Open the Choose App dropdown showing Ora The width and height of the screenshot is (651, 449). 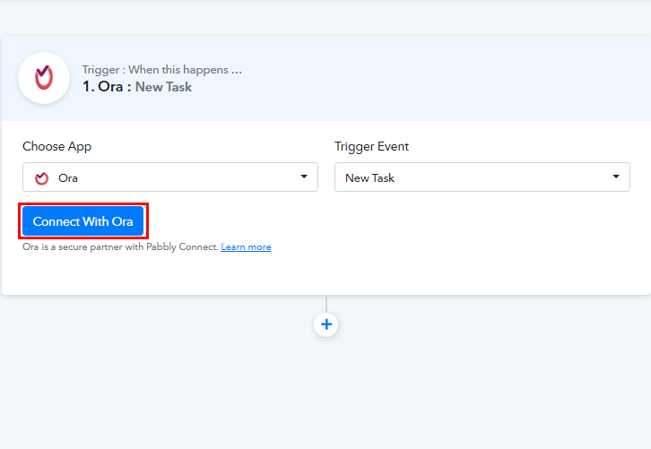click(170, 177)
